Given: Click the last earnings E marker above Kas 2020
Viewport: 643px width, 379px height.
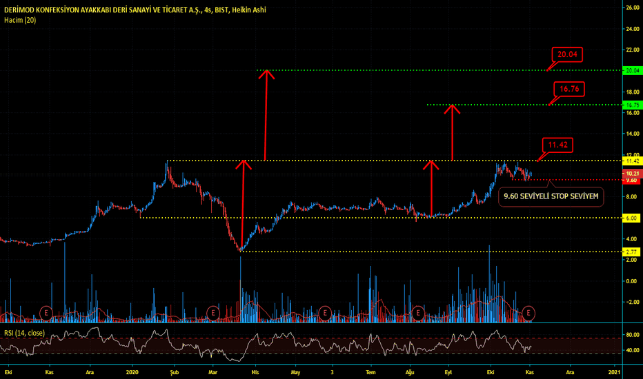Looking at the screenshot, I should pyautogui.click(x=528, y=313).
